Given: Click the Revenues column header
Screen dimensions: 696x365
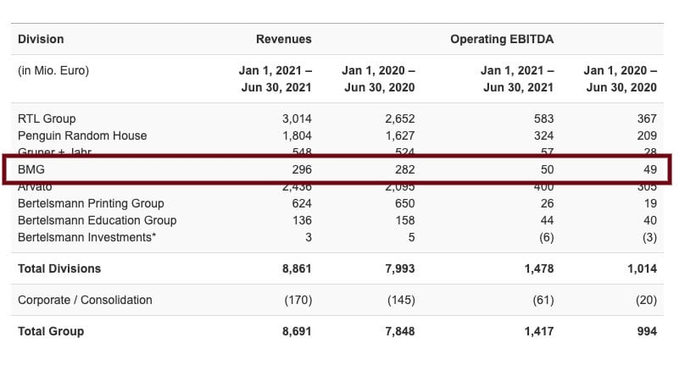Looking at the screenshot, I should point(283,39).
